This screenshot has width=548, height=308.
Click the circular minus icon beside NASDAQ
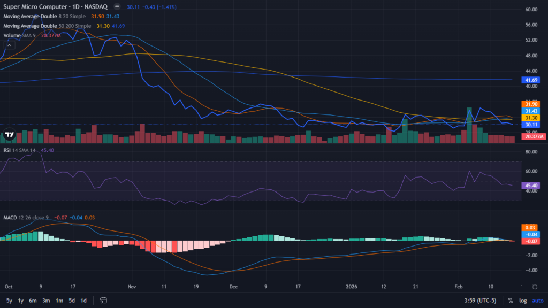[116, 7]
